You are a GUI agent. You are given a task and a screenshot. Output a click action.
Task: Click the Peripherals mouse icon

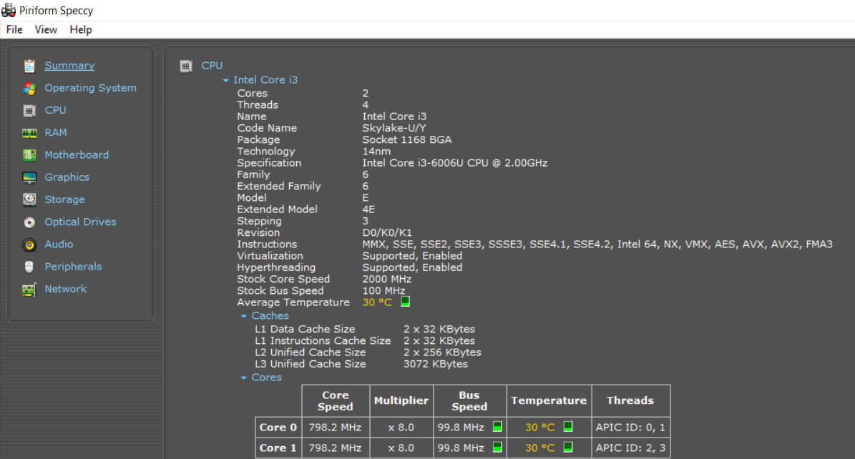click(x=29, y=267)
